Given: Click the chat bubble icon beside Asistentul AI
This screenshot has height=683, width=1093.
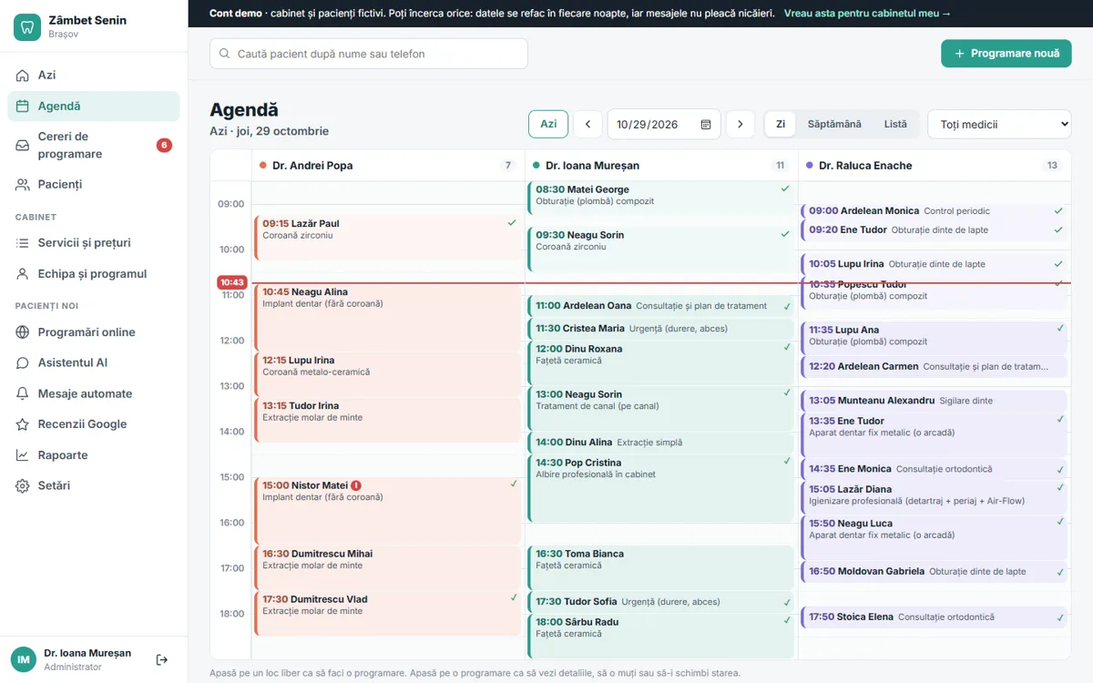Looking at the screenshot, I should (x=23, y=362).
